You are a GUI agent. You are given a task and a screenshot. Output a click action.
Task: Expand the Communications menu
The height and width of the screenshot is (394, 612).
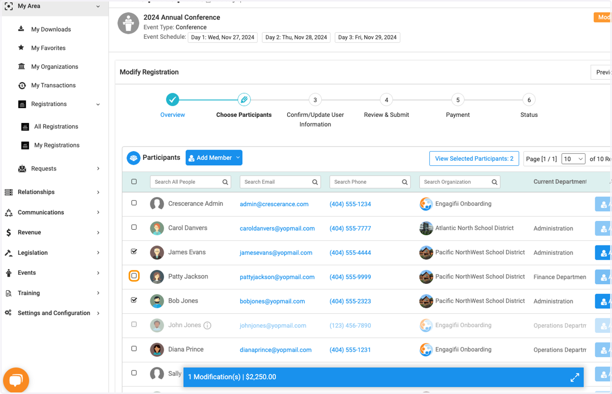tap(98, 212)
